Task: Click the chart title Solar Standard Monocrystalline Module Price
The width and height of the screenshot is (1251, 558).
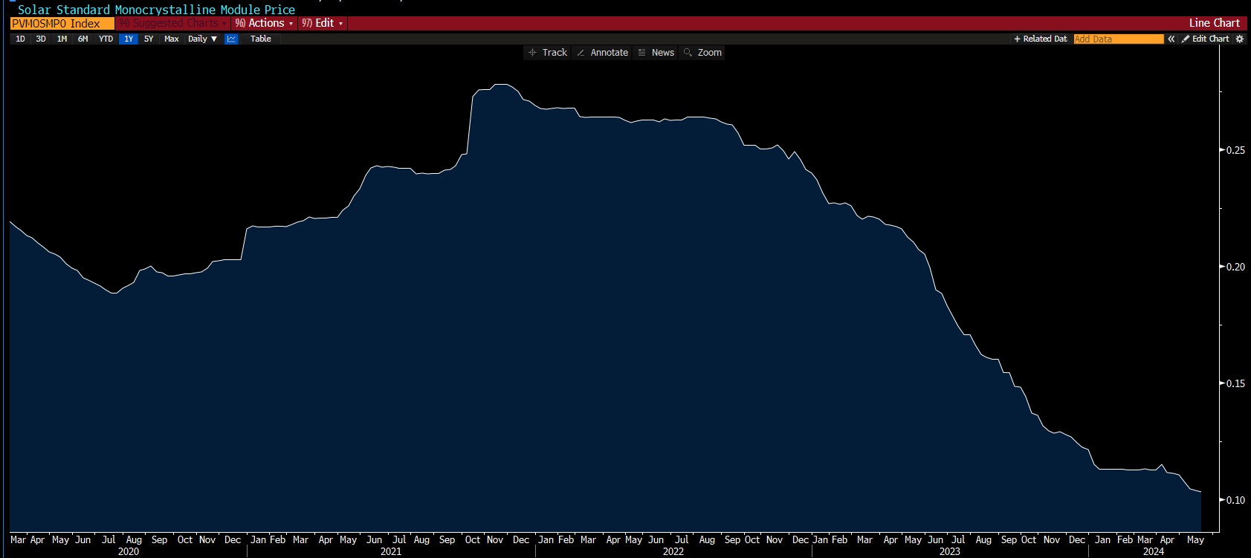Action: (156, 10)
